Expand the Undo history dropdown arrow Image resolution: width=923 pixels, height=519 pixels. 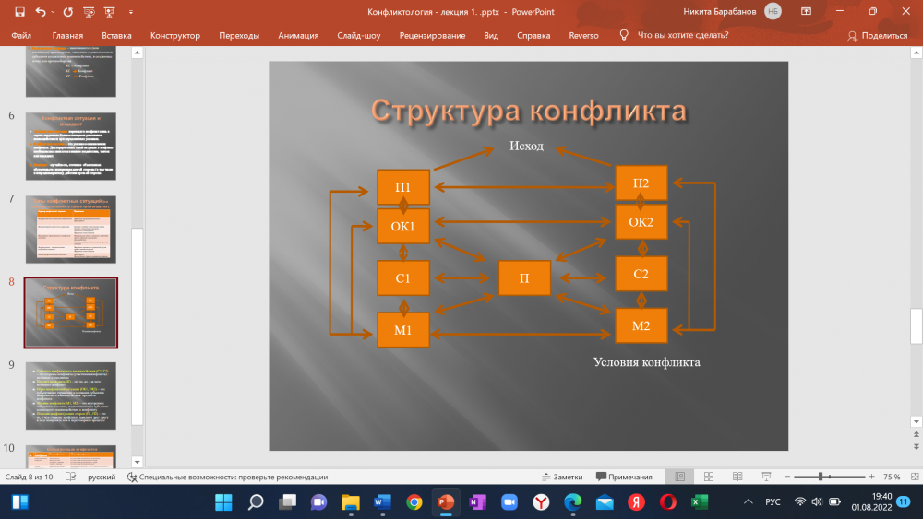point(53,12)
